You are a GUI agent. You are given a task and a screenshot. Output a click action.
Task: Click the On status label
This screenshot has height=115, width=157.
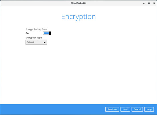(x=27, y=33)
